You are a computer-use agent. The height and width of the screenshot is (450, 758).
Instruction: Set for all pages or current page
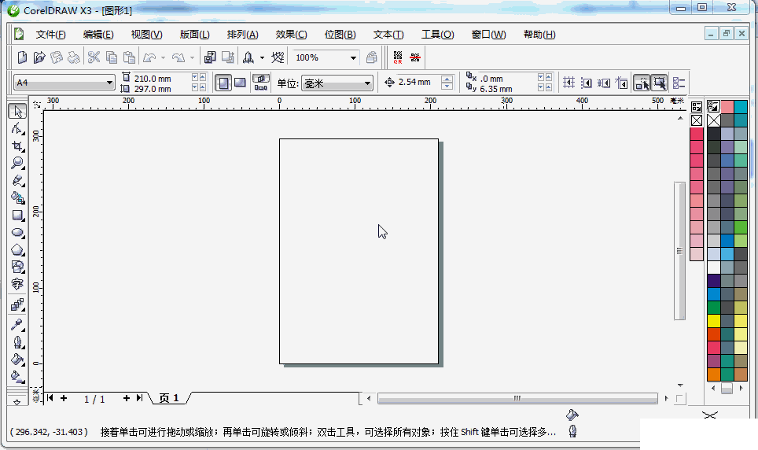click(261, 83)
